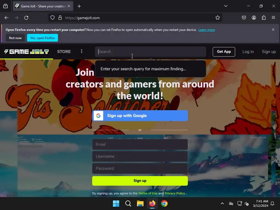The width and height of the screenshot is (280, 210).
Task: Launch Google Chrome from the taskbar
Action: [x=164, y=203]
